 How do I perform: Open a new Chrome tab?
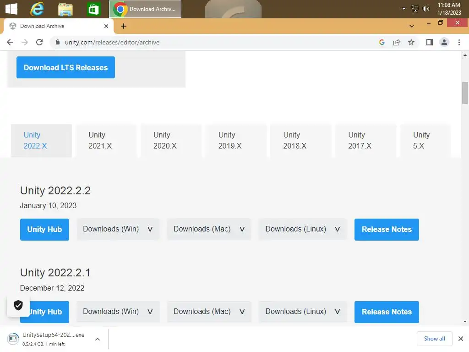tap(124, 26)
